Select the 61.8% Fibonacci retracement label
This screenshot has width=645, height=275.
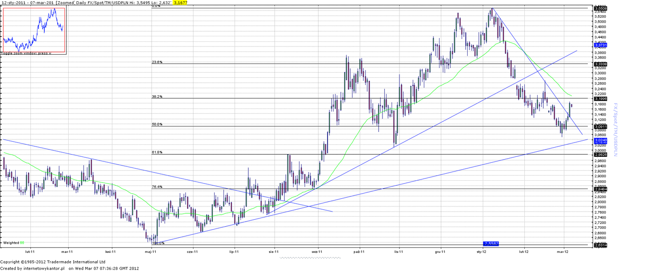click(x=157, y=152)
